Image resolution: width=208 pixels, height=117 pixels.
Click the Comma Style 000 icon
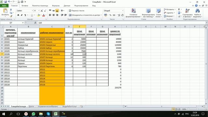point(114,15)
